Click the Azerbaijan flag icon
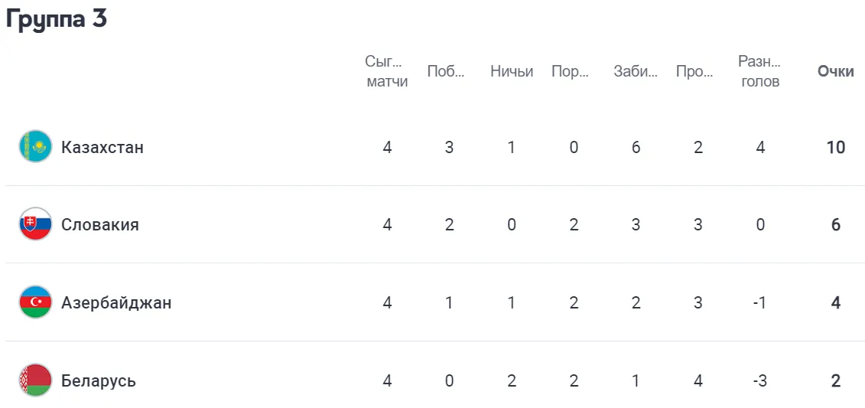This screenshot has width=865, height=408. click(x=36, y=302)
